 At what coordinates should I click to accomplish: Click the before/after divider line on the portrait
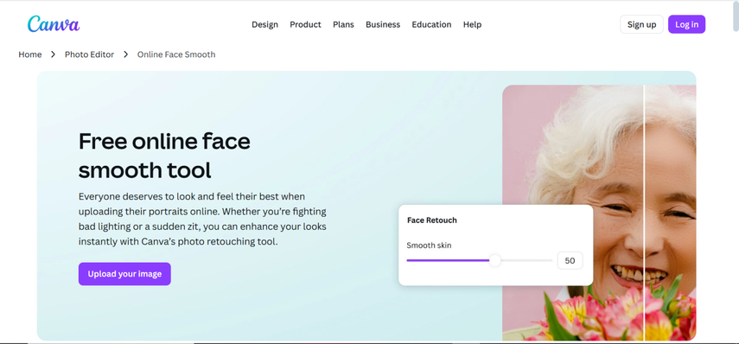[644, 213]
